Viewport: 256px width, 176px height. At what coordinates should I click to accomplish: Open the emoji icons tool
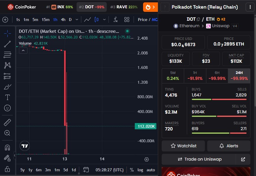pos(7,108)
